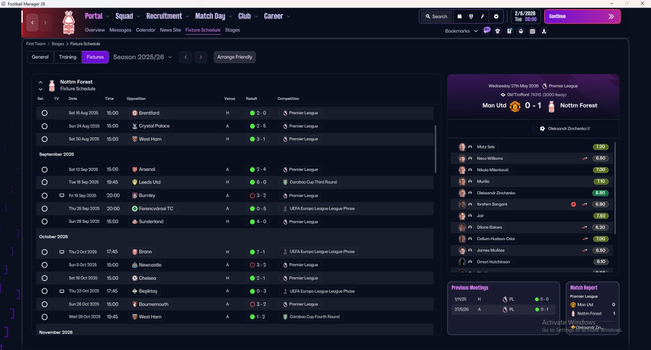
Task: Switch to the General tab
Action: [x=40, y=57]
